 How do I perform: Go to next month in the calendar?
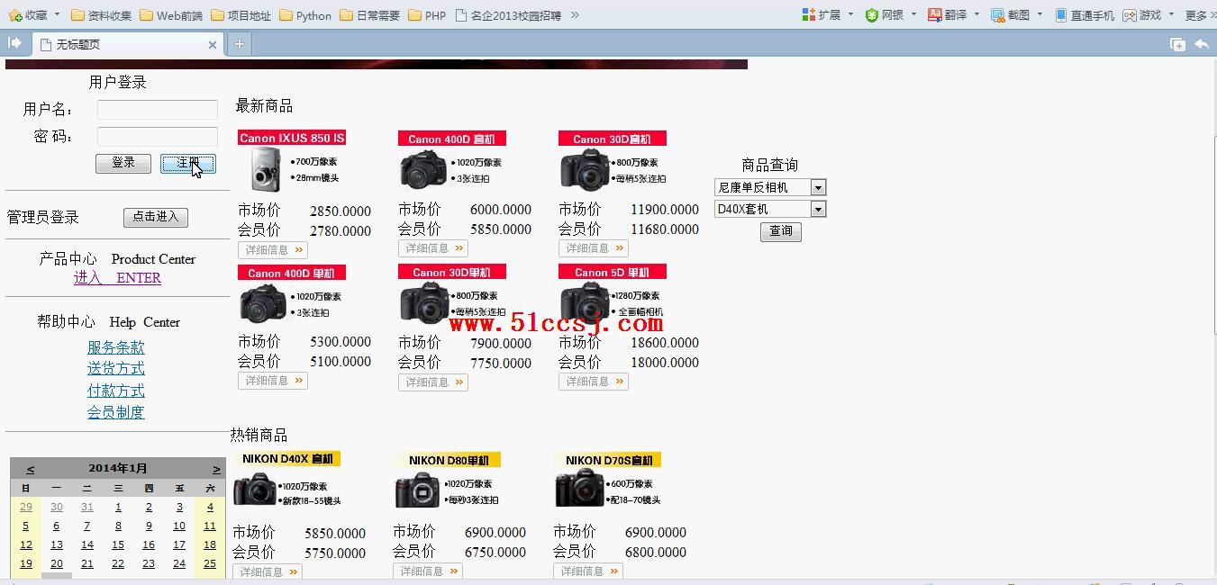point(216,469)
